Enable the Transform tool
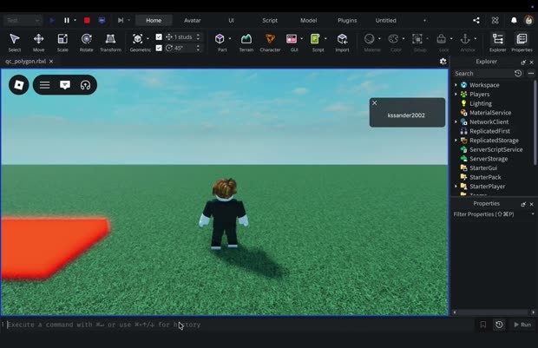Viewport: 538px width, 348px height. (x=110, y=43)
